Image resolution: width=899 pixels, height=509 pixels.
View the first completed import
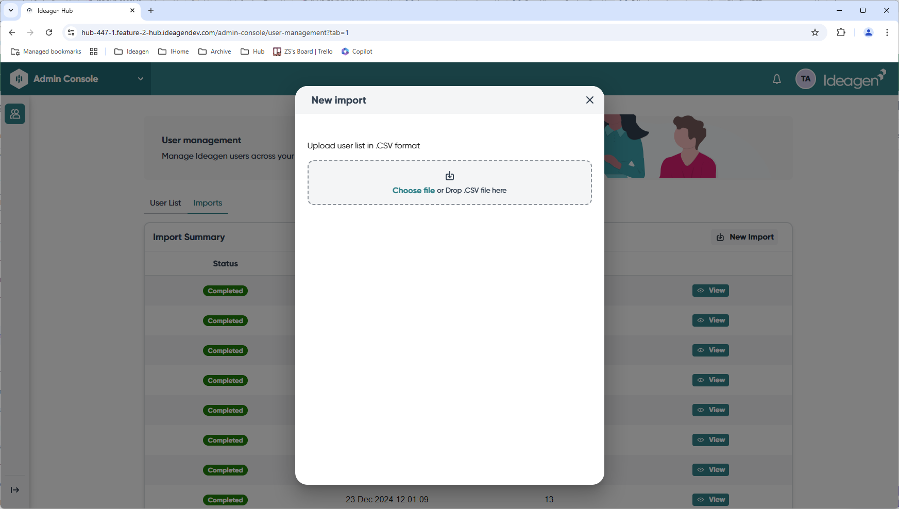click(x=710, y=291)
